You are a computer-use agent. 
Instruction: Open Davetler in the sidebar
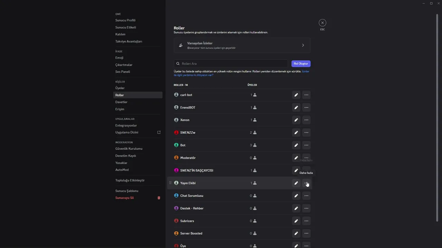(x=138, y=102)
